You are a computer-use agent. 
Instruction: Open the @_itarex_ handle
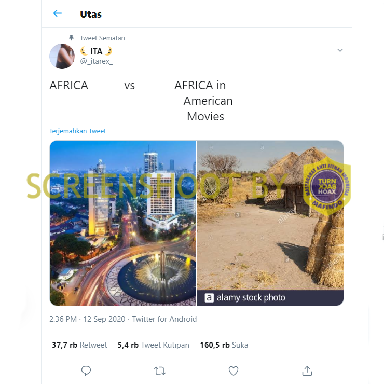pyautogui.click(x=96, y=61)
